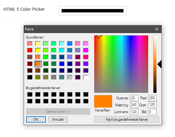This screenshot has height=137, width=175.
Task: Click the Annuller button
Action: 58,120
